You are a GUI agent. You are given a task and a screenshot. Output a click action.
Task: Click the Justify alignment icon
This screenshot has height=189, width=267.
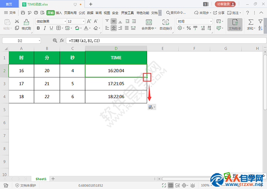(127, 28)
